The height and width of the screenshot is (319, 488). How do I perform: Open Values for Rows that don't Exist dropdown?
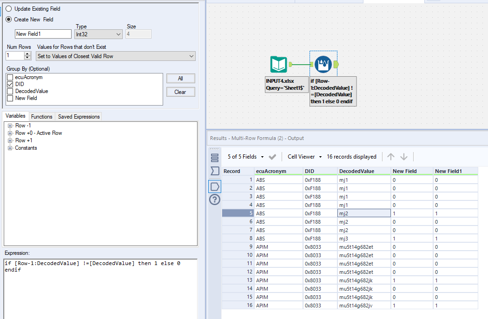click(115, 56)
